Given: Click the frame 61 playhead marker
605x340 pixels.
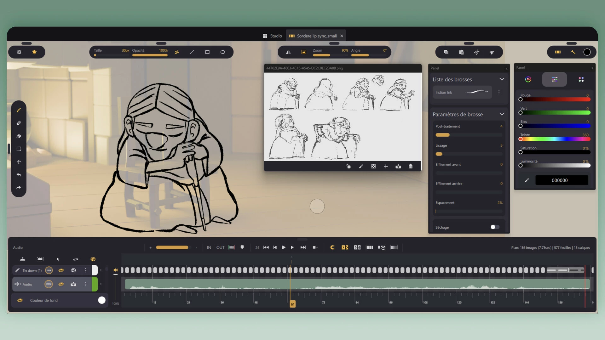Looking at the screenshot, I should pos(293,304).
